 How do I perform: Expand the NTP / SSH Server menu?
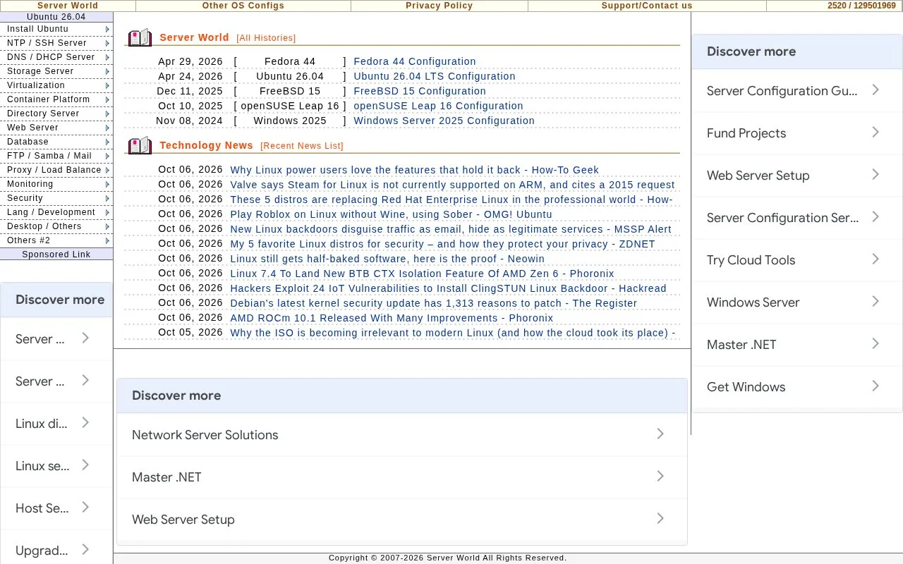pos(56,43)
